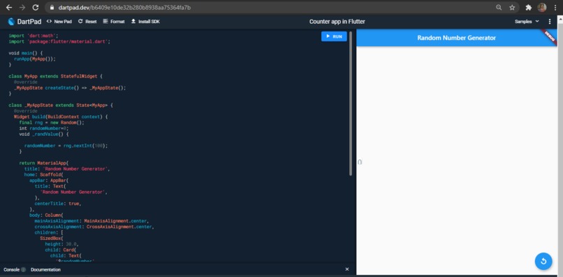Click the 'height: 30.0,' line
563x277 pixels.
[x=61, y=244]
